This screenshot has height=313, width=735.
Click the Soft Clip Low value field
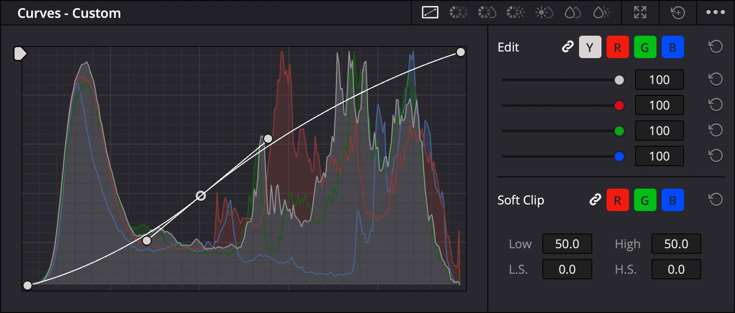pyautogui.click(x=567, y=244)
